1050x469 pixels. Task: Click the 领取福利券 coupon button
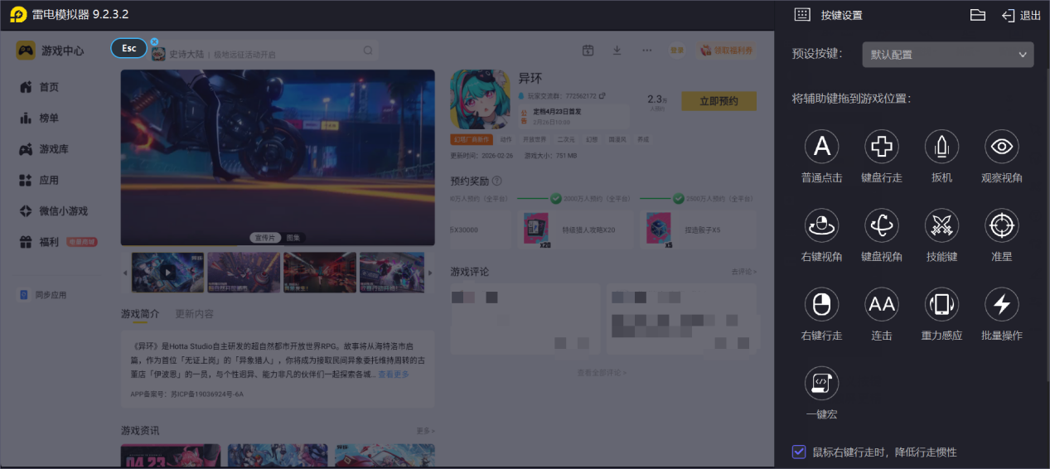pos(728,51)
